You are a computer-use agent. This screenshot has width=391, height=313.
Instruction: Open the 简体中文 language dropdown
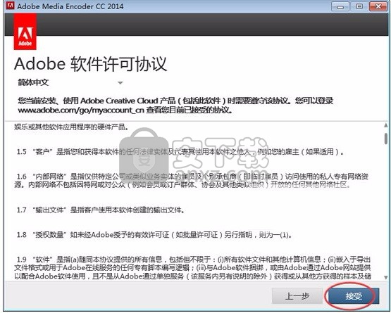[70, 82]
